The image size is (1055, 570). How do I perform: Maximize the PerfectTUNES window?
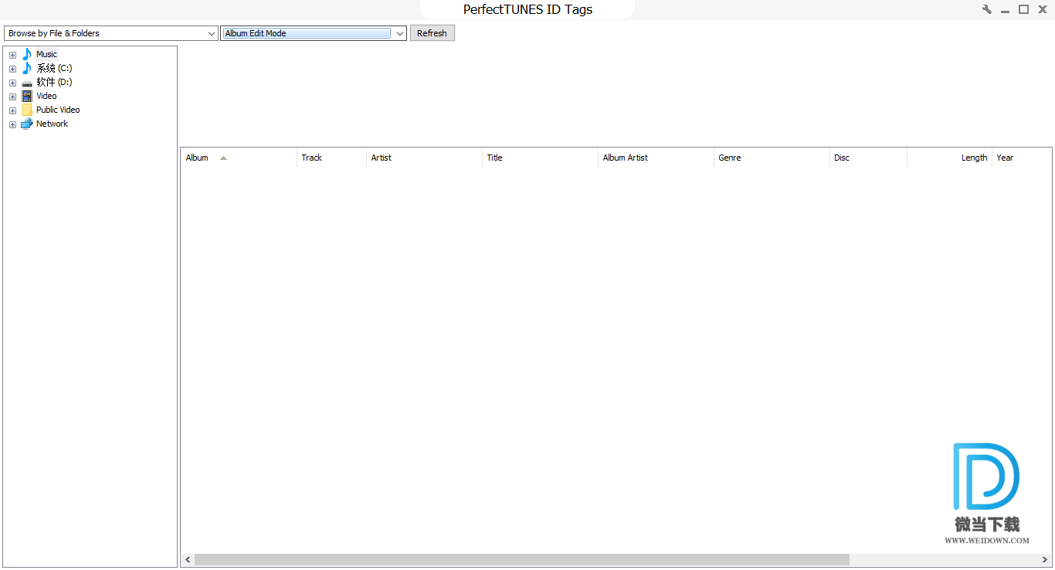click(x=1023, y=9)
